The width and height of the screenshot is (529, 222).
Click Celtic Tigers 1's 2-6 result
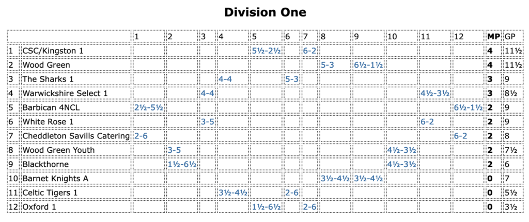(291, 193)
